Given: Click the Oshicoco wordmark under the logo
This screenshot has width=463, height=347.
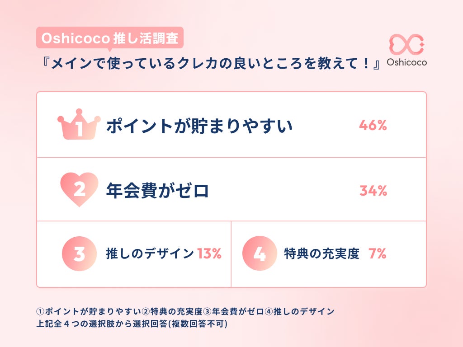Looking at the screenshot, I should 407,63.
